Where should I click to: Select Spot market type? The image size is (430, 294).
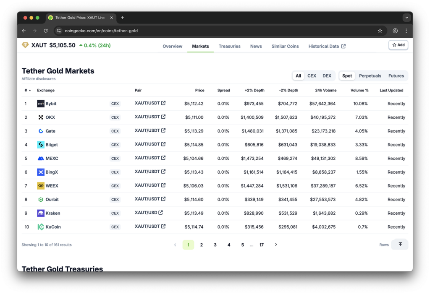[x=347, y=76]
